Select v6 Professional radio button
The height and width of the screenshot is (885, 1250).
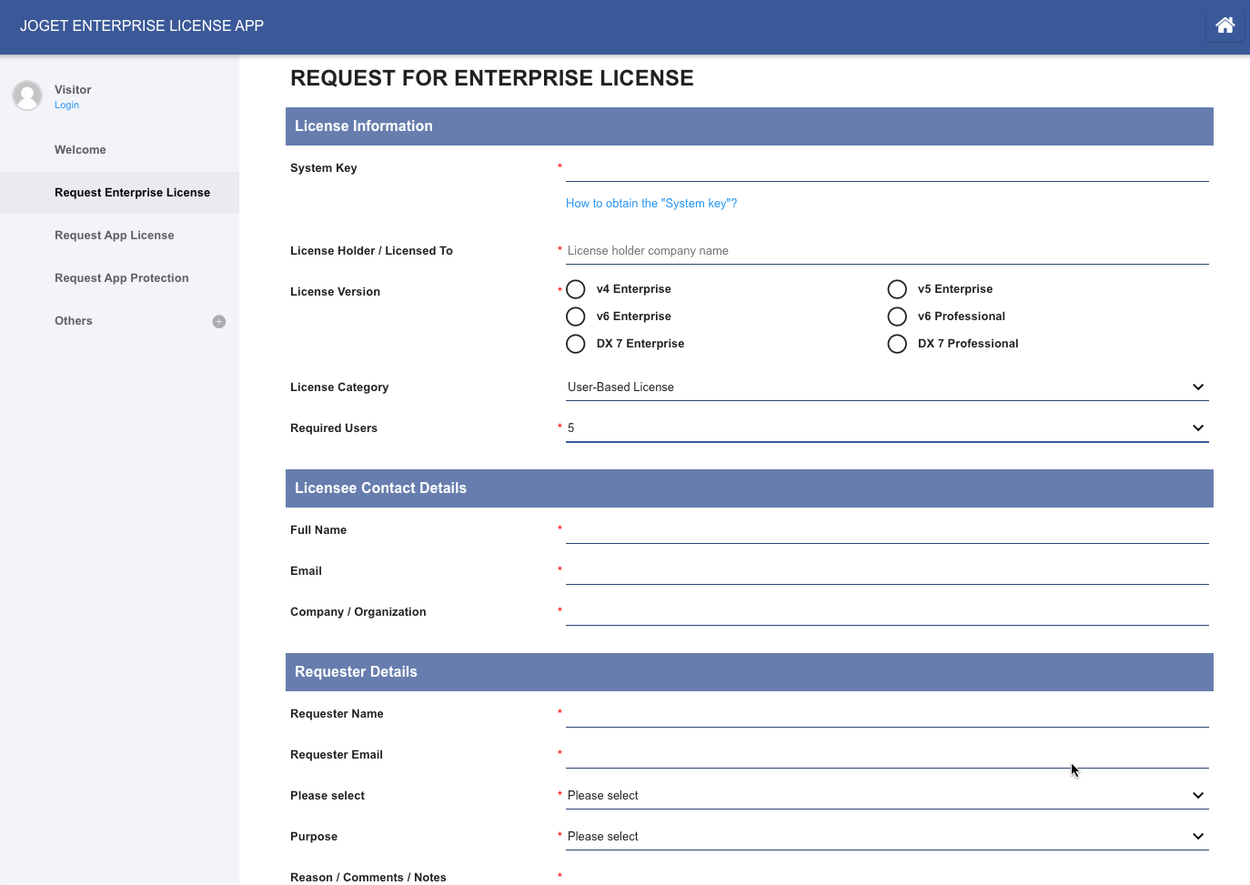coord(897,317)
